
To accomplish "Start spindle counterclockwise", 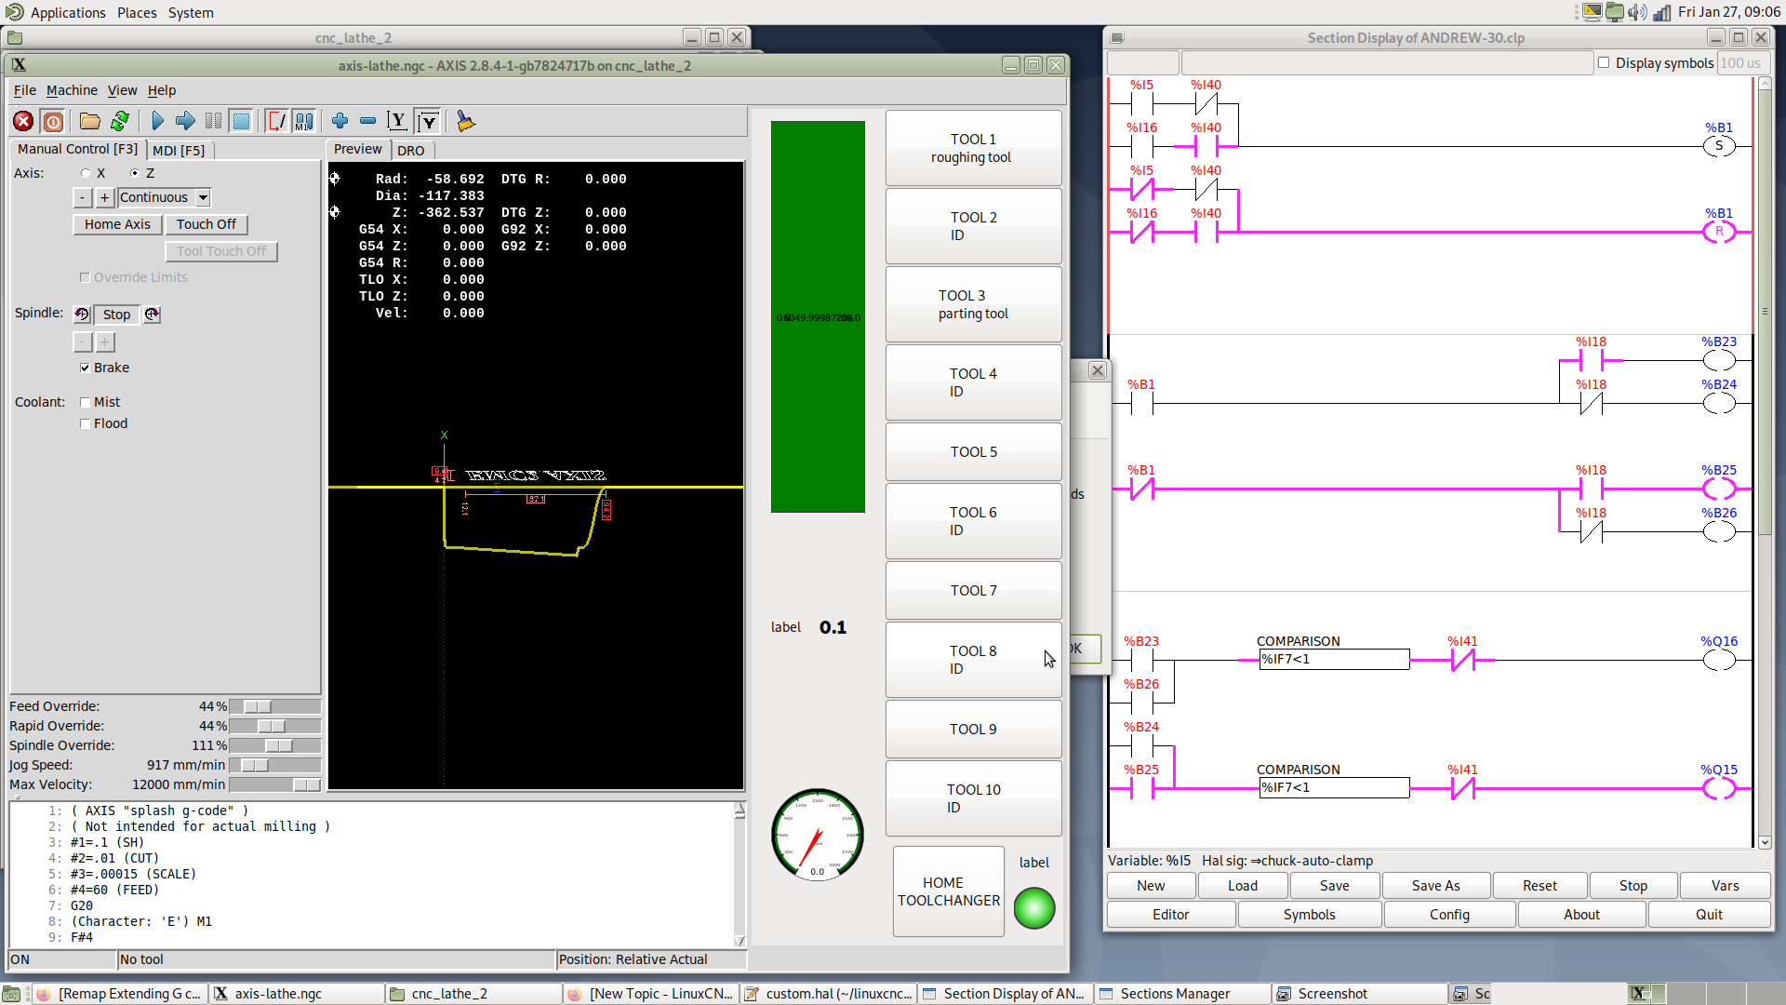I will (82, 315).
